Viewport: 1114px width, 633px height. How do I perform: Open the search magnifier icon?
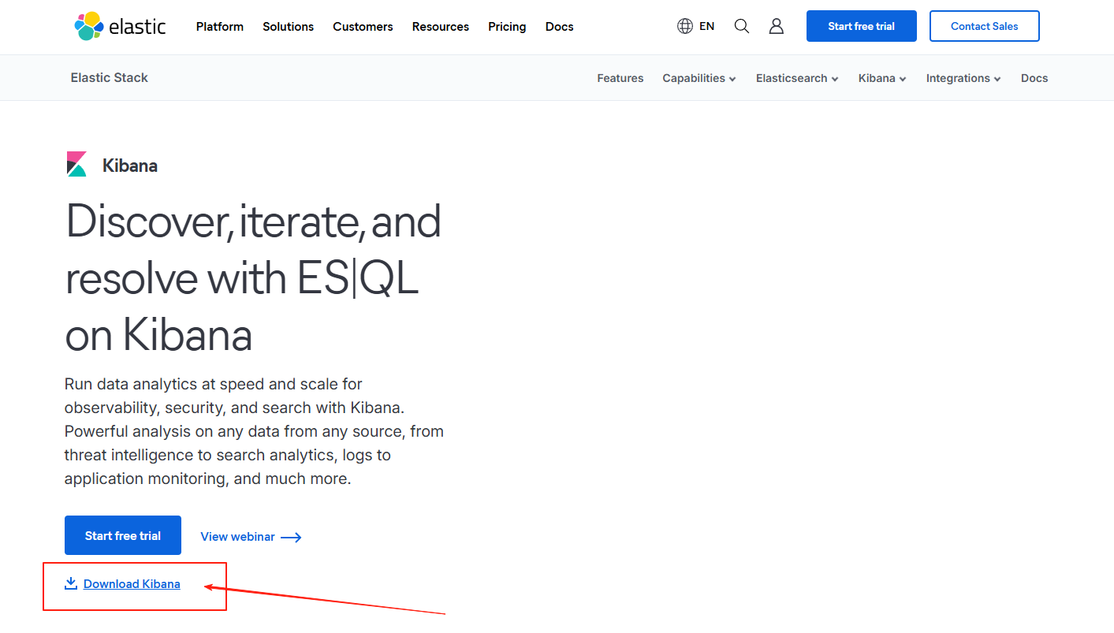point(741,26)
